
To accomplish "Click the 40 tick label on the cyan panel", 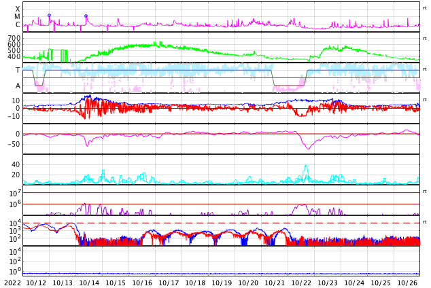I will pyautogui.click(x=16, y=165).
